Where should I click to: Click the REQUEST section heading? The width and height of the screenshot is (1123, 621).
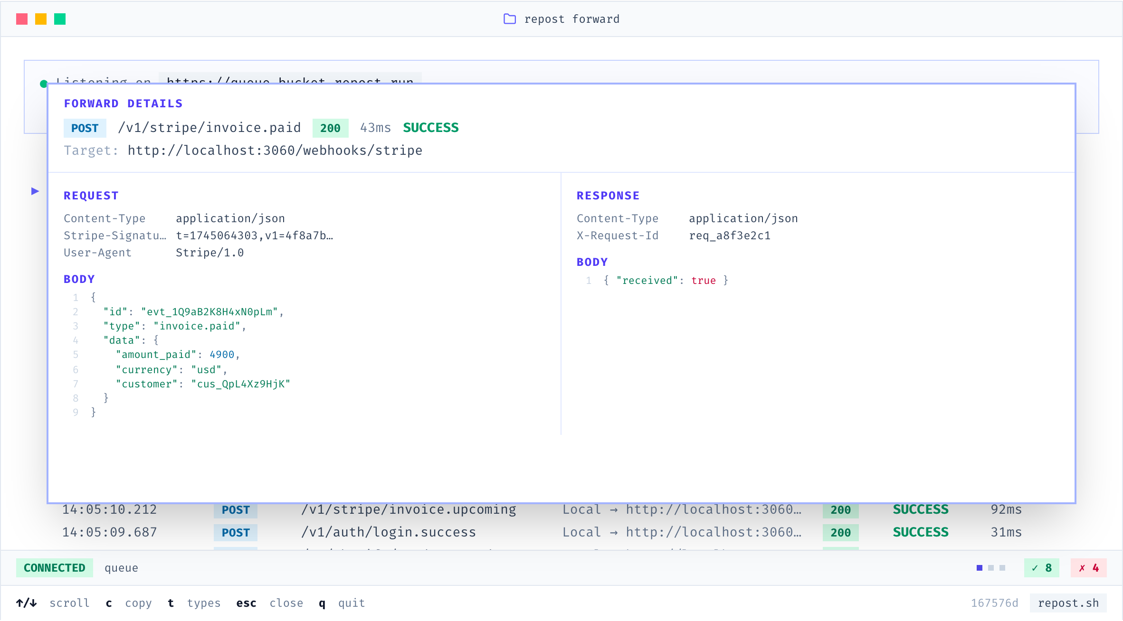[x=91, y=196]
